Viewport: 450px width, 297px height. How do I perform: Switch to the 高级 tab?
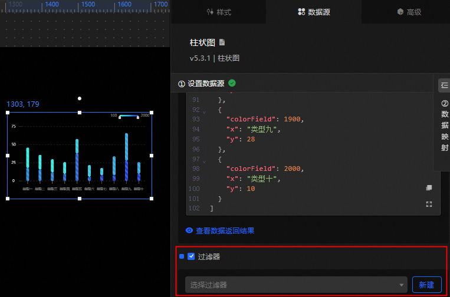pyautogui.click(x=409, y=12)
